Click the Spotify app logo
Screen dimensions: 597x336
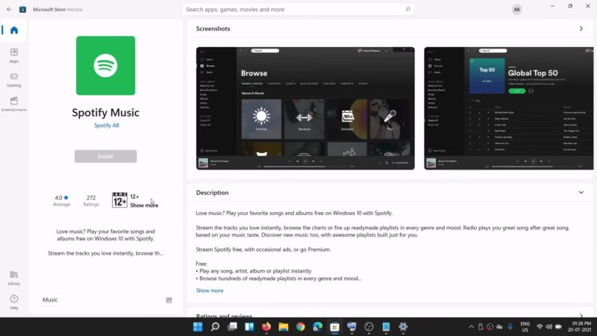[x=105, y=66]
